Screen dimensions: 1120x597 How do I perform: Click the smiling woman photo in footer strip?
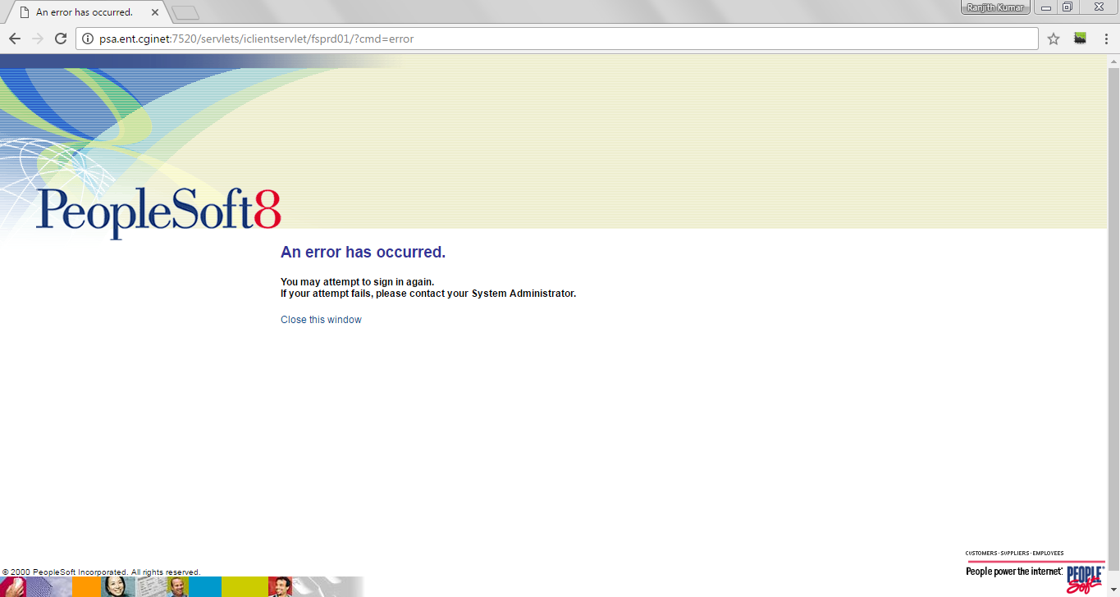click(118, 586)
